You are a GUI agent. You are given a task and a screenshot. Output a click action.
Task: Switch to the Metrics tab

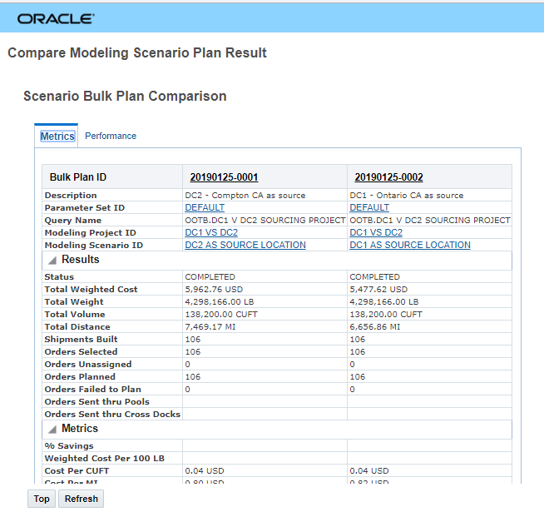57,136
